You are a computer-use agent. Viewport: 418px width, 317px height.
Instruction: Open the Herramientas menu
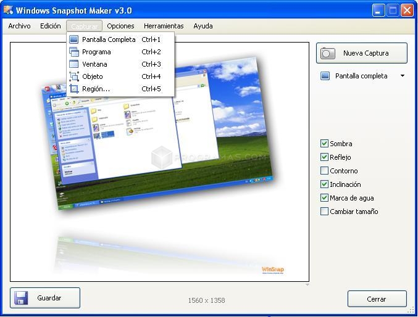[164, 26]
